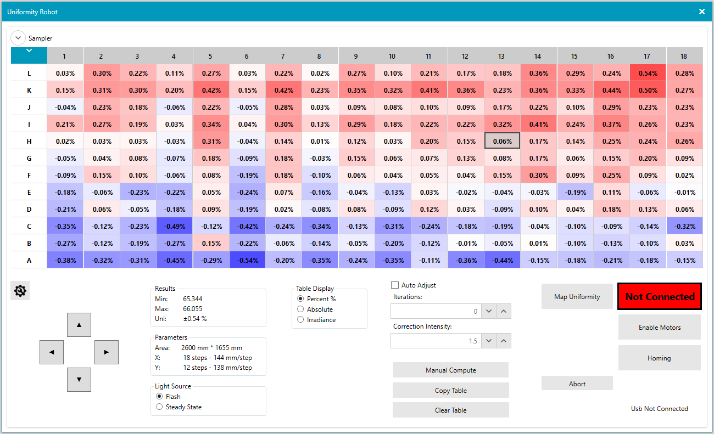The height and width of the screenshot is (434, 714).
Task: Select row header A
Action: 29,260
